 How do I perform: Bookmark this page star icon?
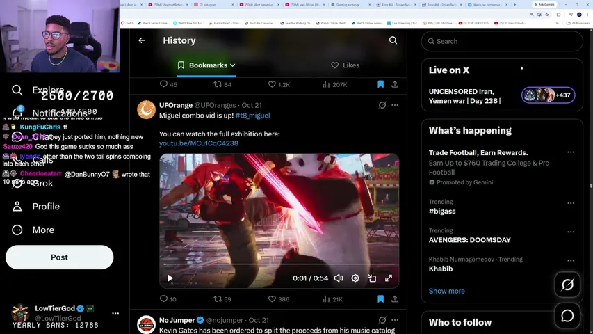(x=547, y=15)
